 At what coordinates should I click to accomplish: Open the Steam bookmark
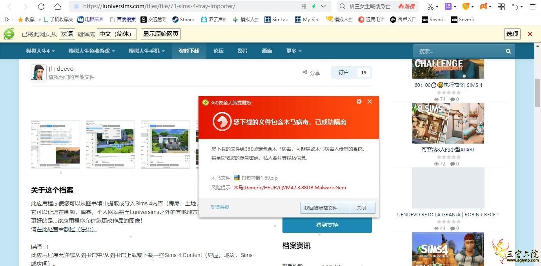[x=183, y=20]
